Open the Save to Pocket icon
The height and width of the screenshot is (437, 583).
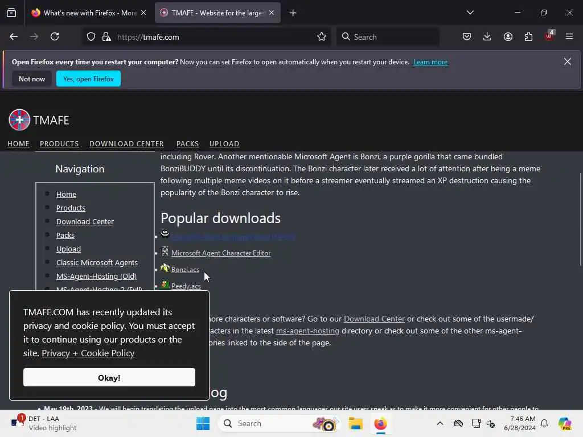pyautogui.click(x=467, y=36)
